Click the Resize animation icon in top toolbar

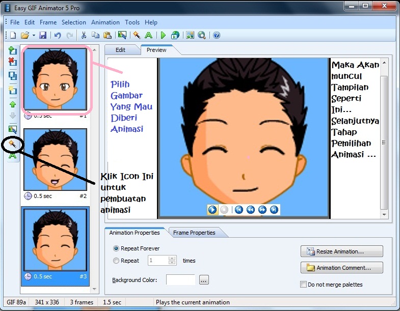[x=190, y=35]
